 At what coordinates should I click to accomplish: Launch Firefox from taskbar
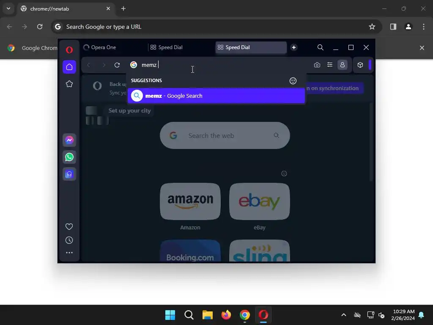point(226,315)
